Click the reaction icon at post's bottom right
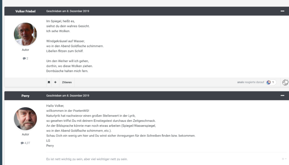The image size is (289, 165). click(x=285, y=82)
